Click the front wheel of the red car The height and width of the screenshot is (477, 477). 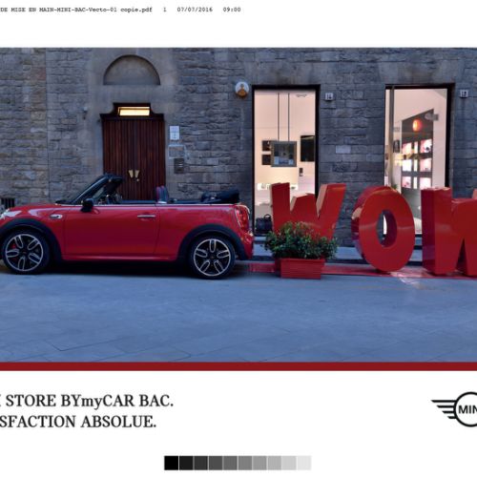tap(25, 252)
